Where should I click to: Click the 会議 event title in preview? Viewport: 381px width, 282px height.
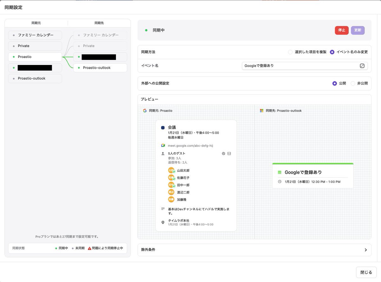(x=172, y=127)
